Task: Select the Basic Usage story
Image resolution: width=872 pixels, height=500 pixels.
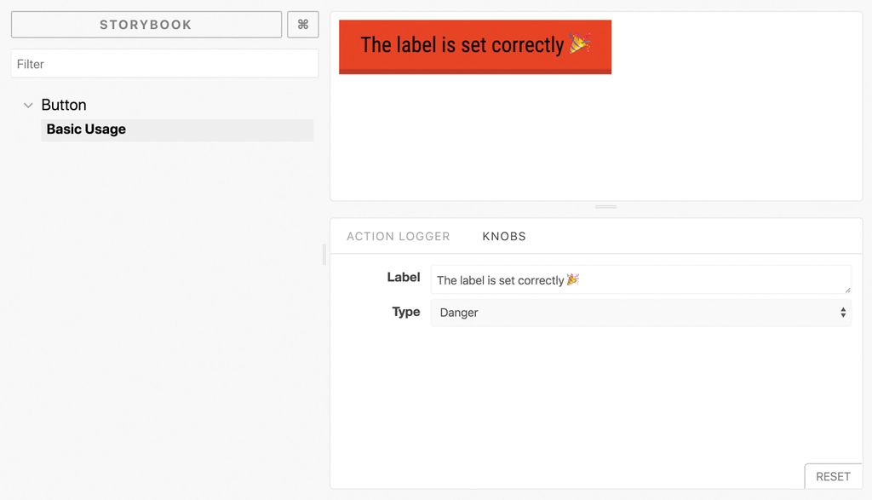Action: (x=86, y=129)
